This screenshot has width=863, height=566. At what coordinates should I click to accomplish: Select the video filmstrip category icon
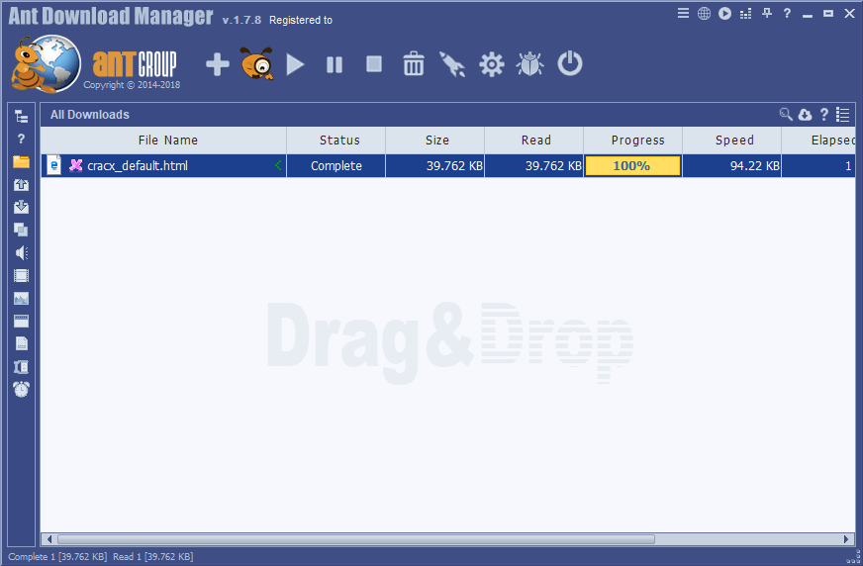coord(22,275)
